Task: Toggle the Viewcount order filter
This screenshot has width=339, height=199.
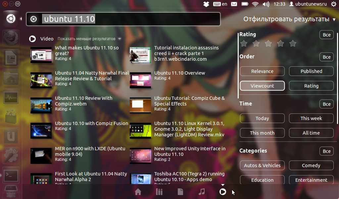Action: [x=262, y=86]
